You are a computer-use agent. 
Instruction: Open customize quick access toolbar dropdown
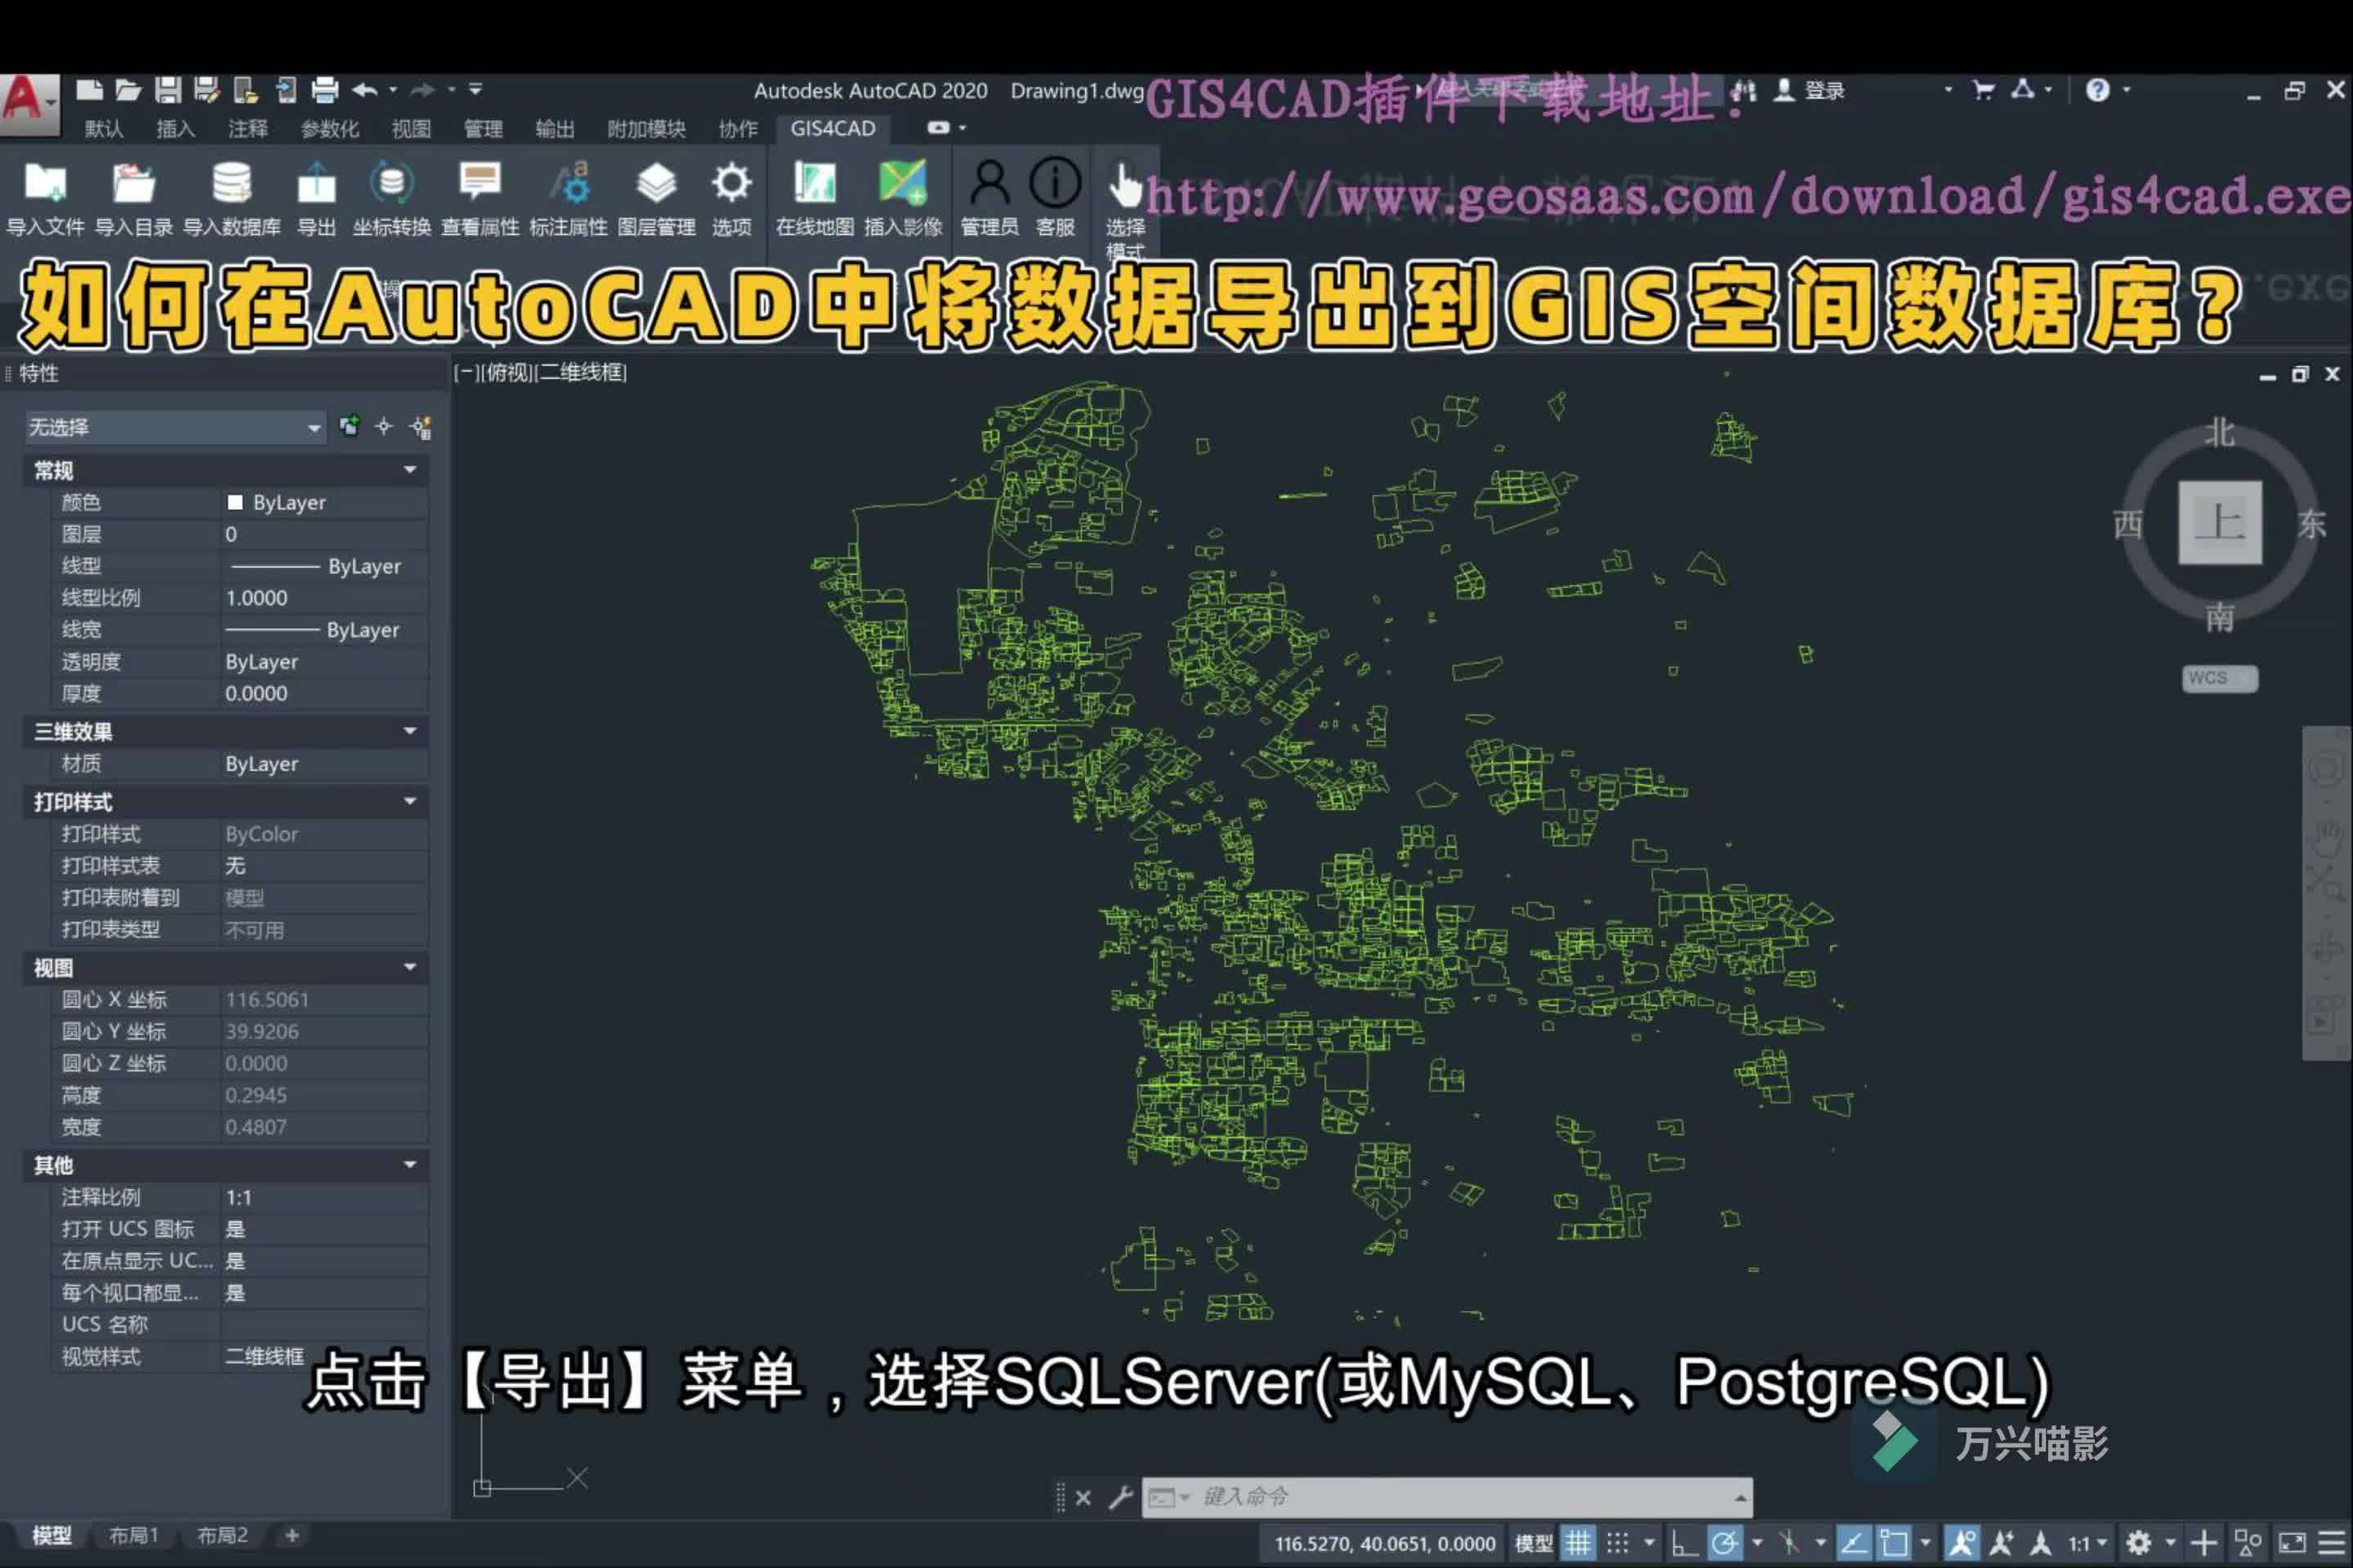click(x=476, y=90)
